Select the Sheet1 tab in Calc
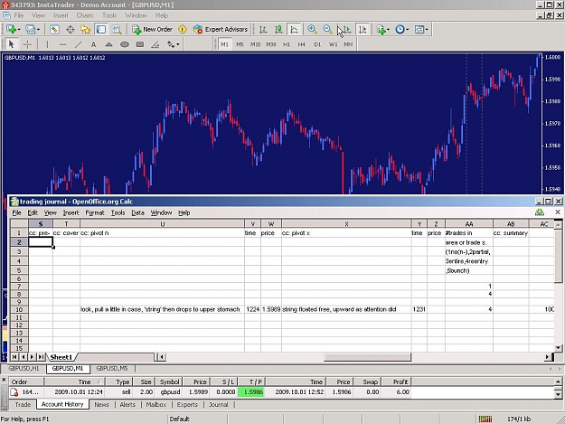 pos(61,357)
